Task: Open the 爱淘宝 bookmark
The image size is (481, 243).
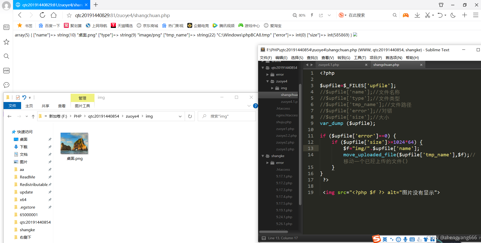Action: (273, 26)
